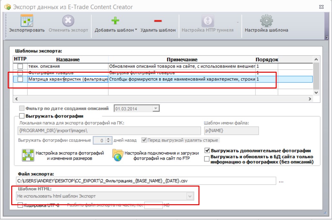Image resolution: width=332 pixels, height=220 pixels.
Task: Enable Фильтр по дате создания описаний checkbox
Action: click(22, 108)
